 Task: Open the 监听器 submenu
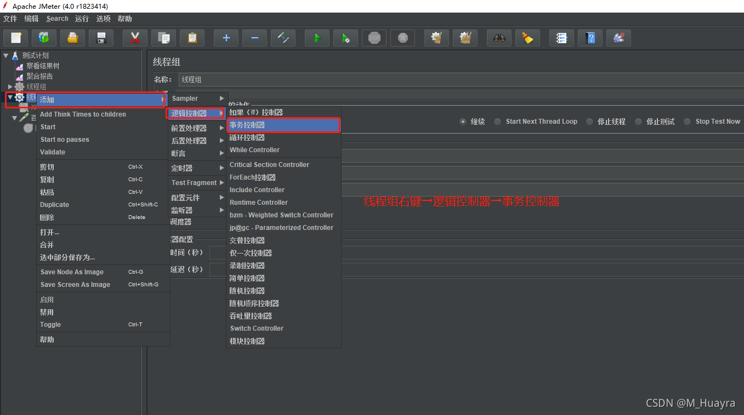pyautogui.click(x=198, y=210)
